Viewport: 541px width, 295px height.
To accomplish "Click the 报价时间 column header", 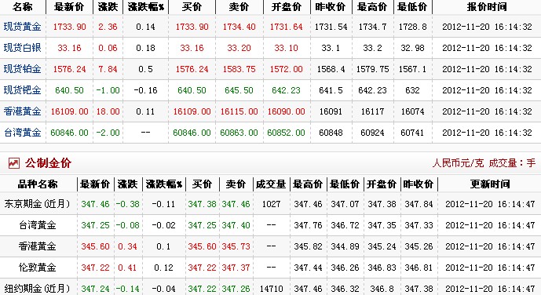I will point(487,7).
